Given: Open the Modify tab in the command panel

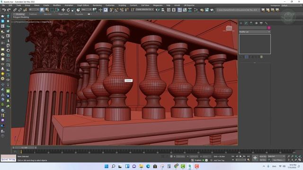Looking at the screenshot, I should click(246, 23).
